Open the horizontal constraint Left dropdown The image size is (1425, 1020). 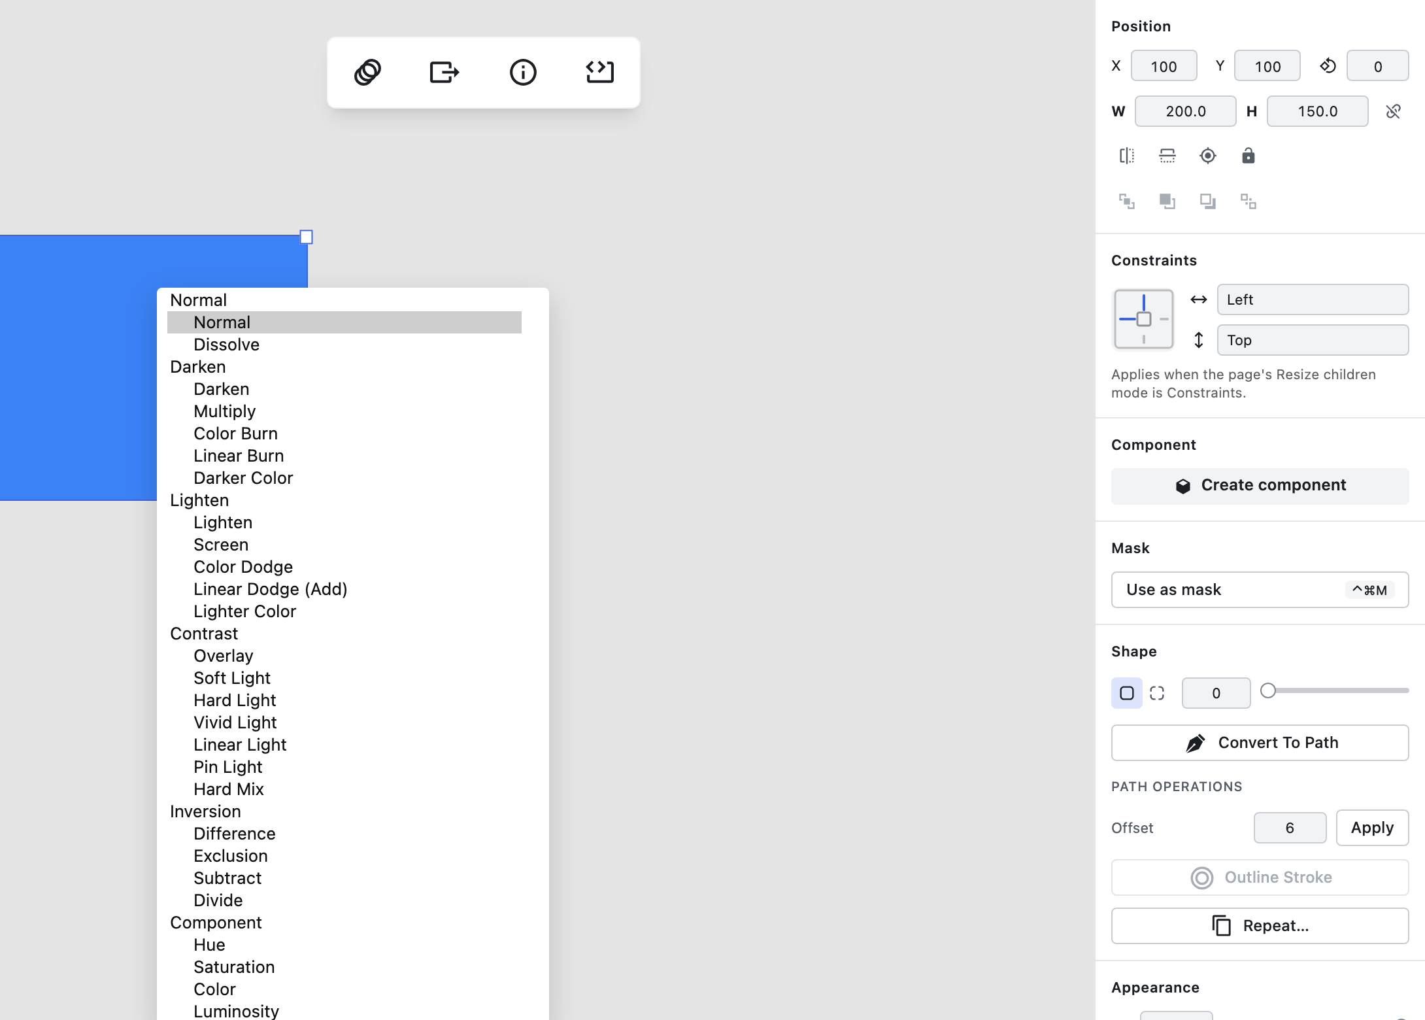(x=1313, y=299)
